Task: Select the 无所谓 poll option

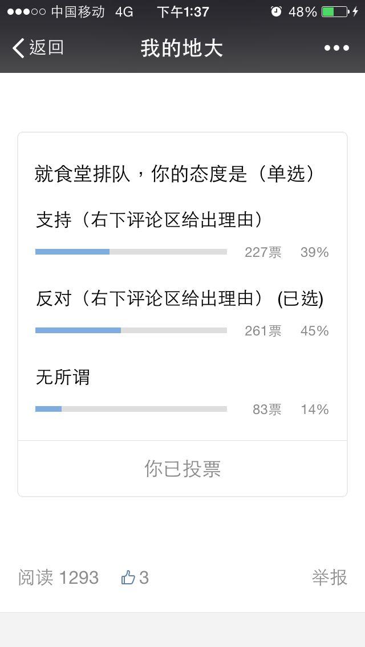Action: [63, 377]
